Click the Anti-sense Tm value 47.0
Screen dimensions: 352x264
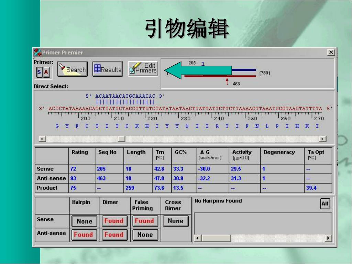[159, 178]
